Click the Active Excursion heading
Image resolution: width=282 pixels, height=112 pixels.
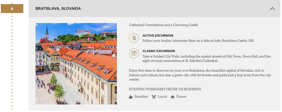158,36
